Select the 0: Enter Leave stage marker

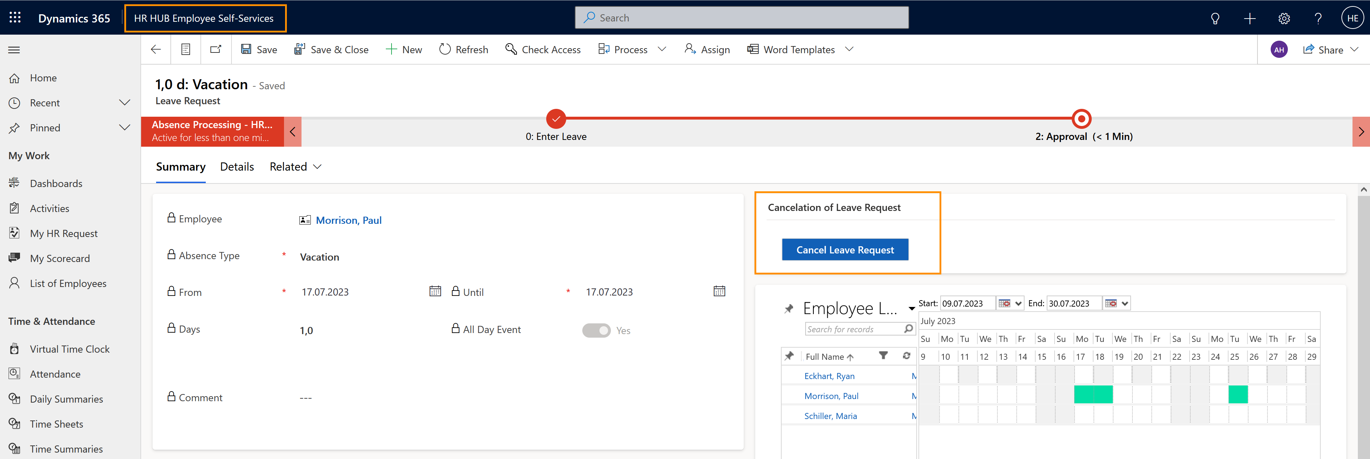coord(556,118)
